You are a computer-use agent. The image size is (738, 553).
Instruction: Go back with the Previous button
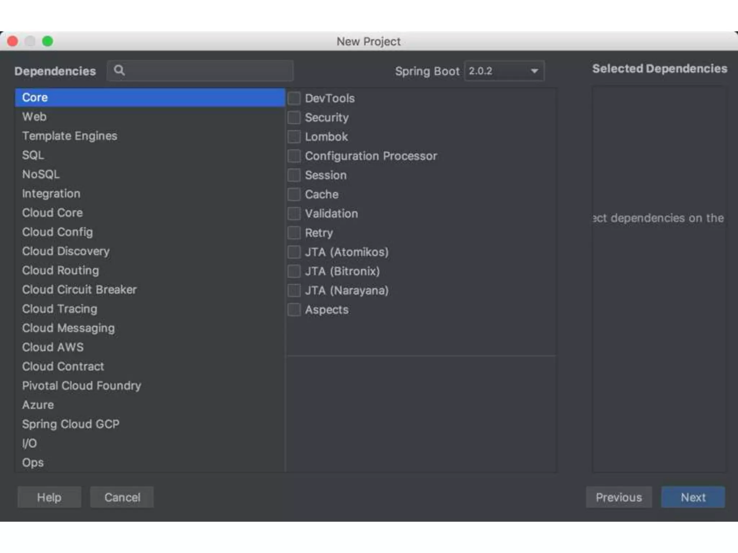(618, 497)
